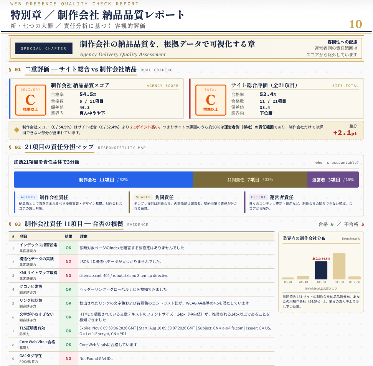Click the 業界内の制作会社分布 panel title
The image size is (373, 366).
(304, 238)
